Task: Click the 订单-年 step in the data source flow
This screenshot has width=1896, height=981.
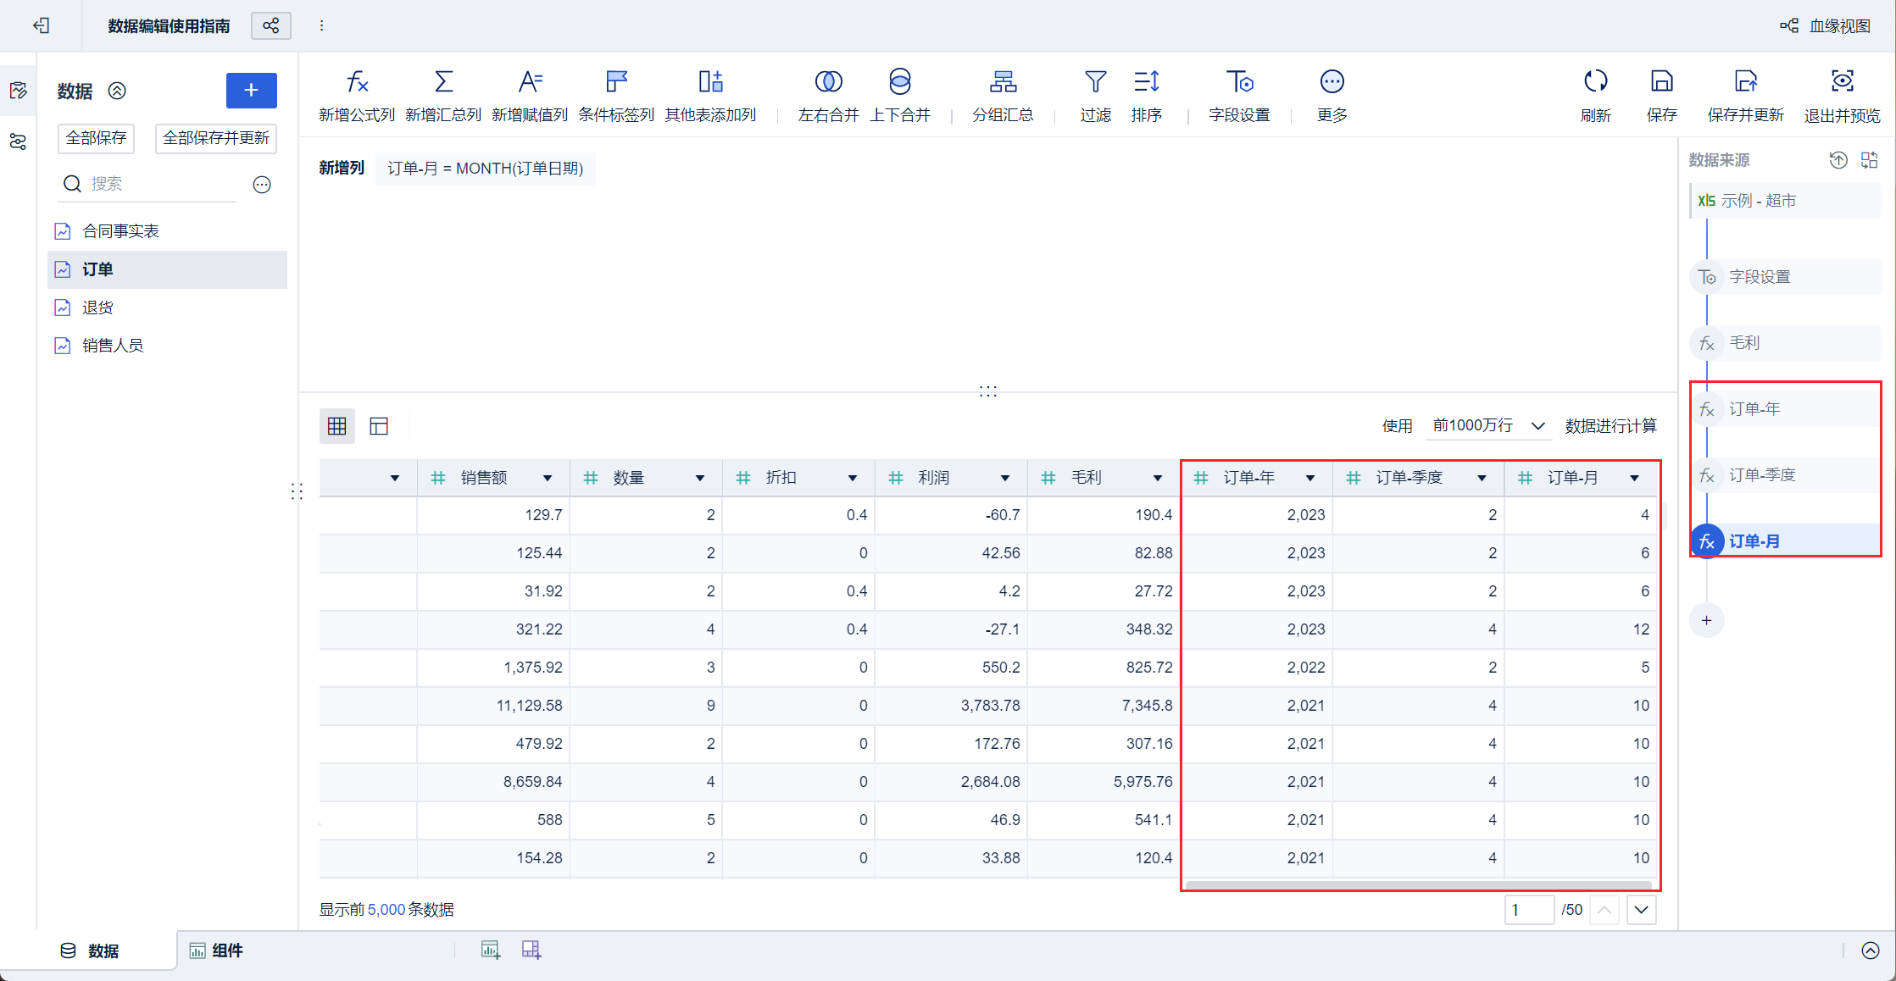Action: click(x=1754, y=409)
